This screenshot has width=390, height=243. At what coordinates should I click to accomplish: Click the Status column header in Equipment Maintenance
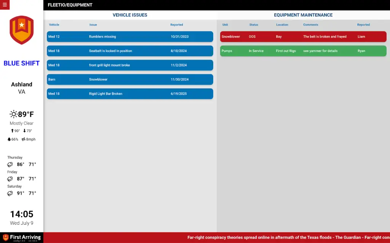(254, 25)
